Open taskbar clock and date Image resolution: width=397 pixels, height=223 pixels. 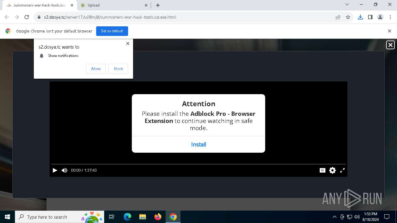pyautogui.click(x=371, y=217)
